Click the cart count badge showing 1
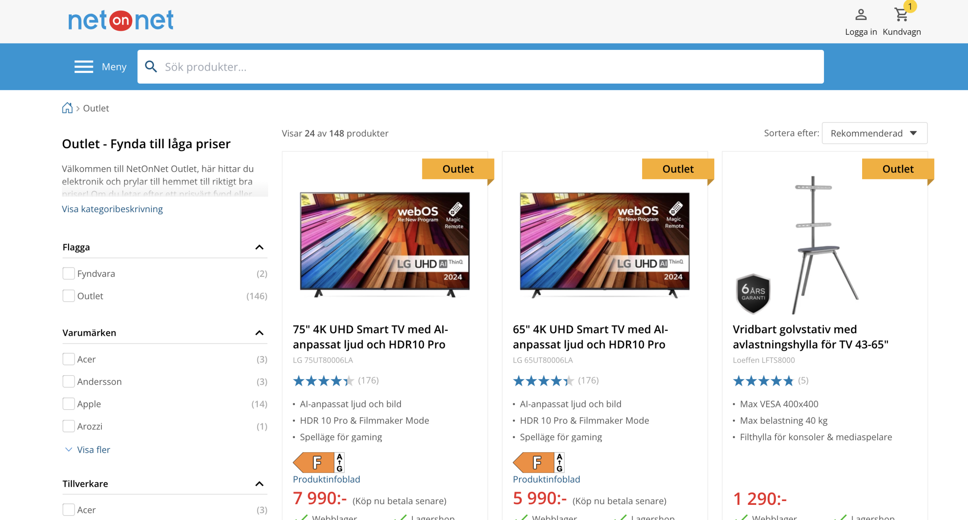The height and width of the screenshot is (520, 968). 910,6
